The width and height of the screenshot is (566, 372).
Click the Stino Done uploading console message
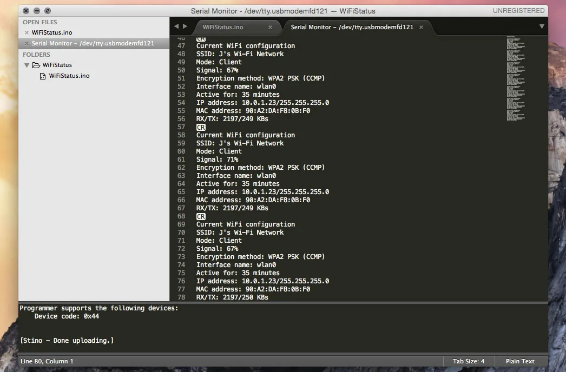[x=67, y=341]
